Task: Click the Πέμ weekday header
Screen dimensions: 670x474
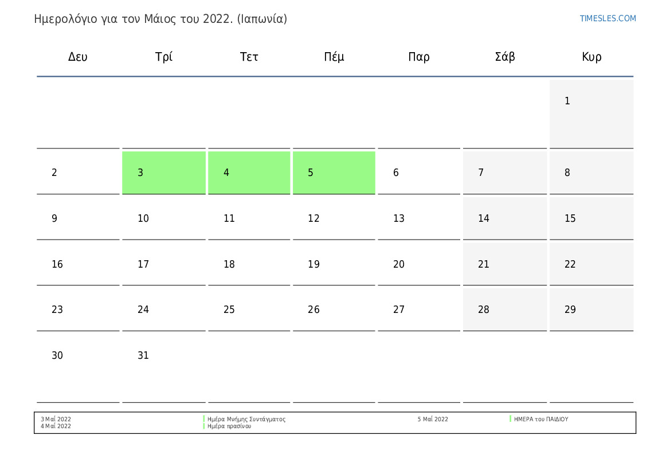Action: coord(334,57)
